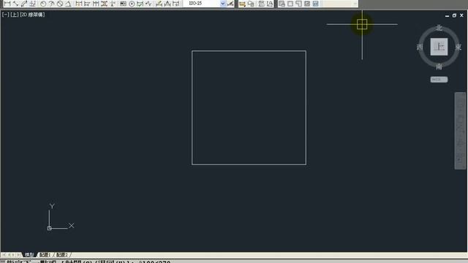
Task: Restore down the drawing window
Action: pos(454,15)
